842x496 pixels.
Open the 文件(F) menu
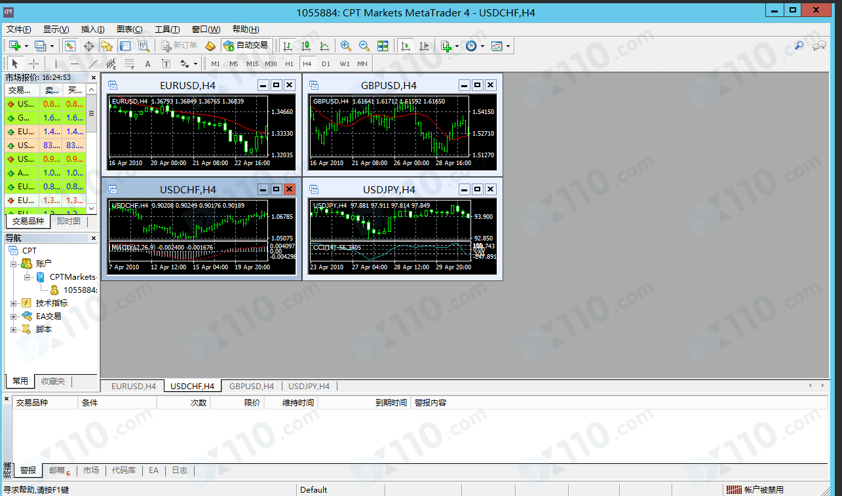click(19, 29)
